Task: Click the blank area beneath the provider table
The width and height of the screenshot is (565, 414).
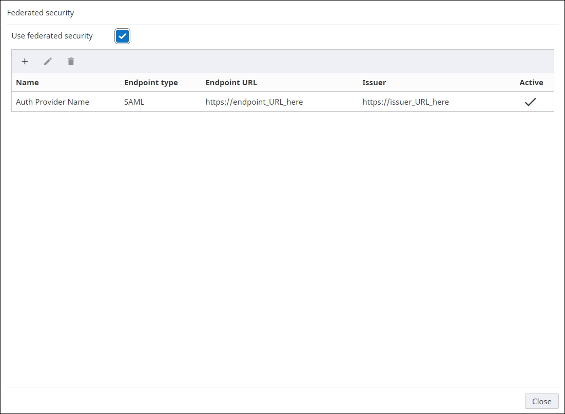Action: pos(282,231)
